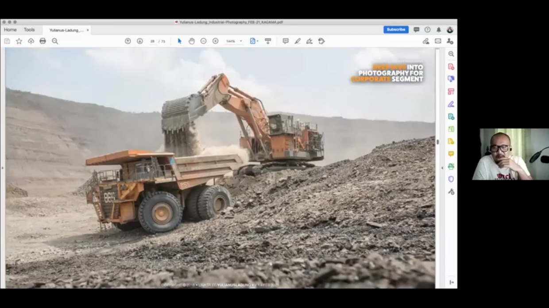The image size is (549, 308).
Task: Close the Yulianus-Ladung document tab
Action: pos(88,30)
